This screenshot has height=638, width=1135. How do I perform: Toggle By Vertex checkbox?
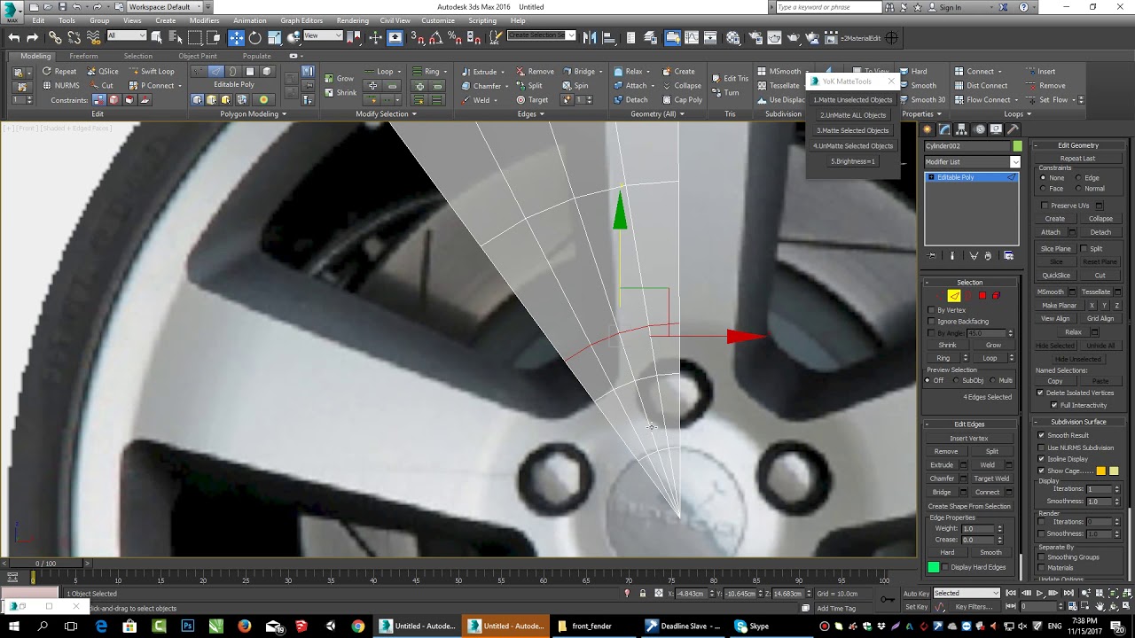click(931, 310)
